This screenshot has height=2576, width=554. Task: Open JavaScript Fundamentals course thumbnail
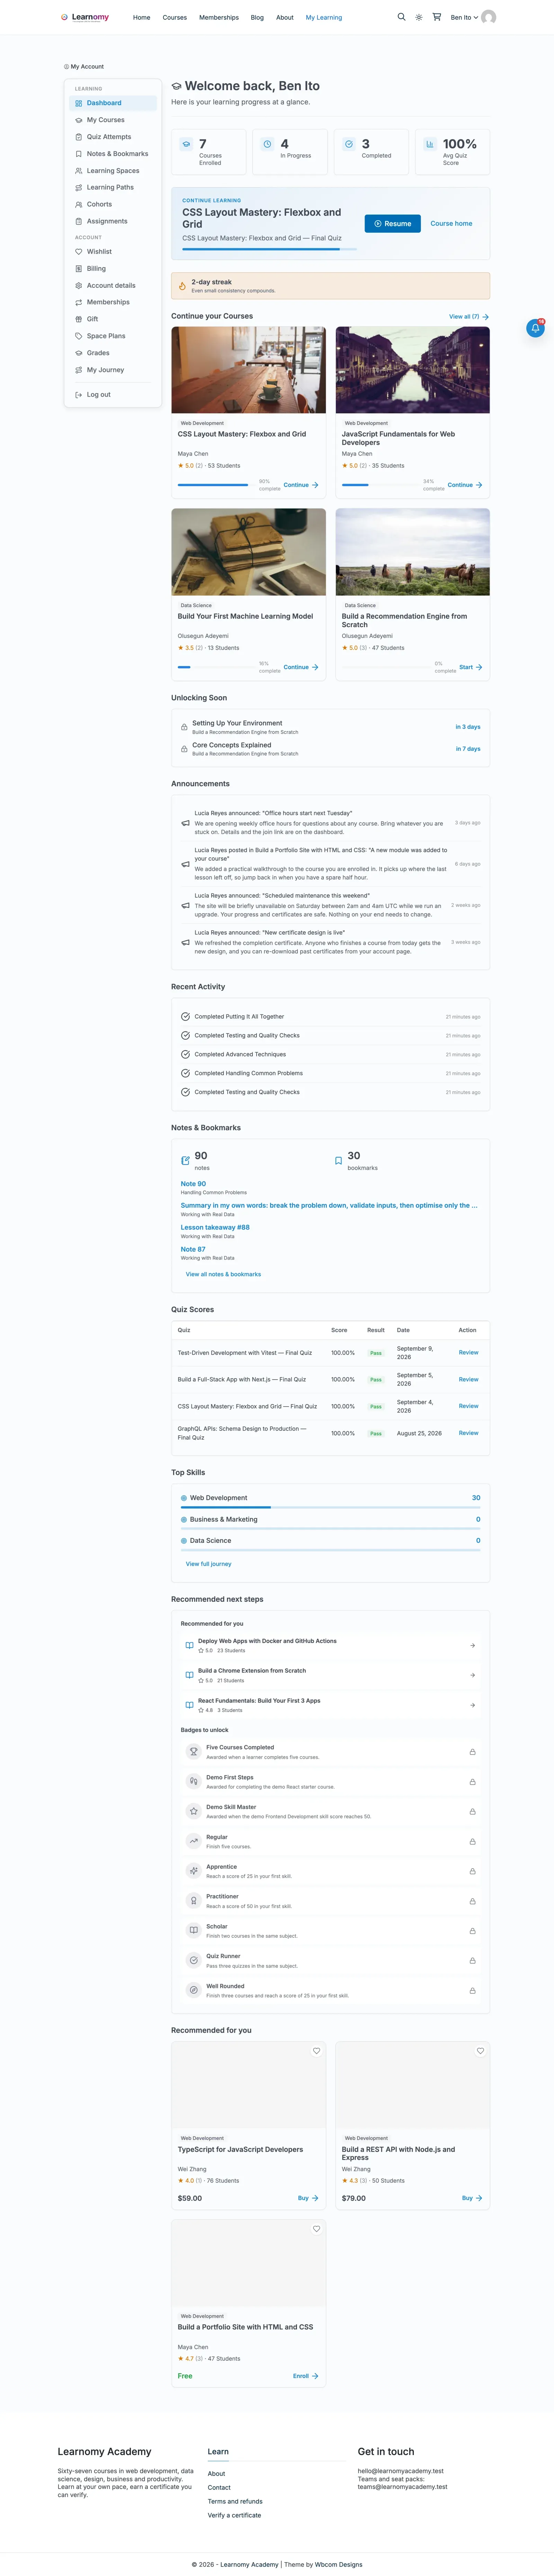pyautogui.click(x=412, y=370)
